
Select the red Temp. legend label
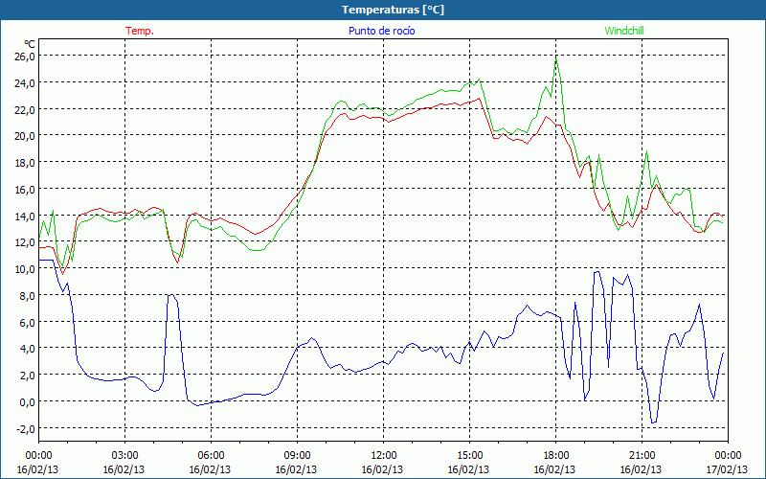click(140, 31)
